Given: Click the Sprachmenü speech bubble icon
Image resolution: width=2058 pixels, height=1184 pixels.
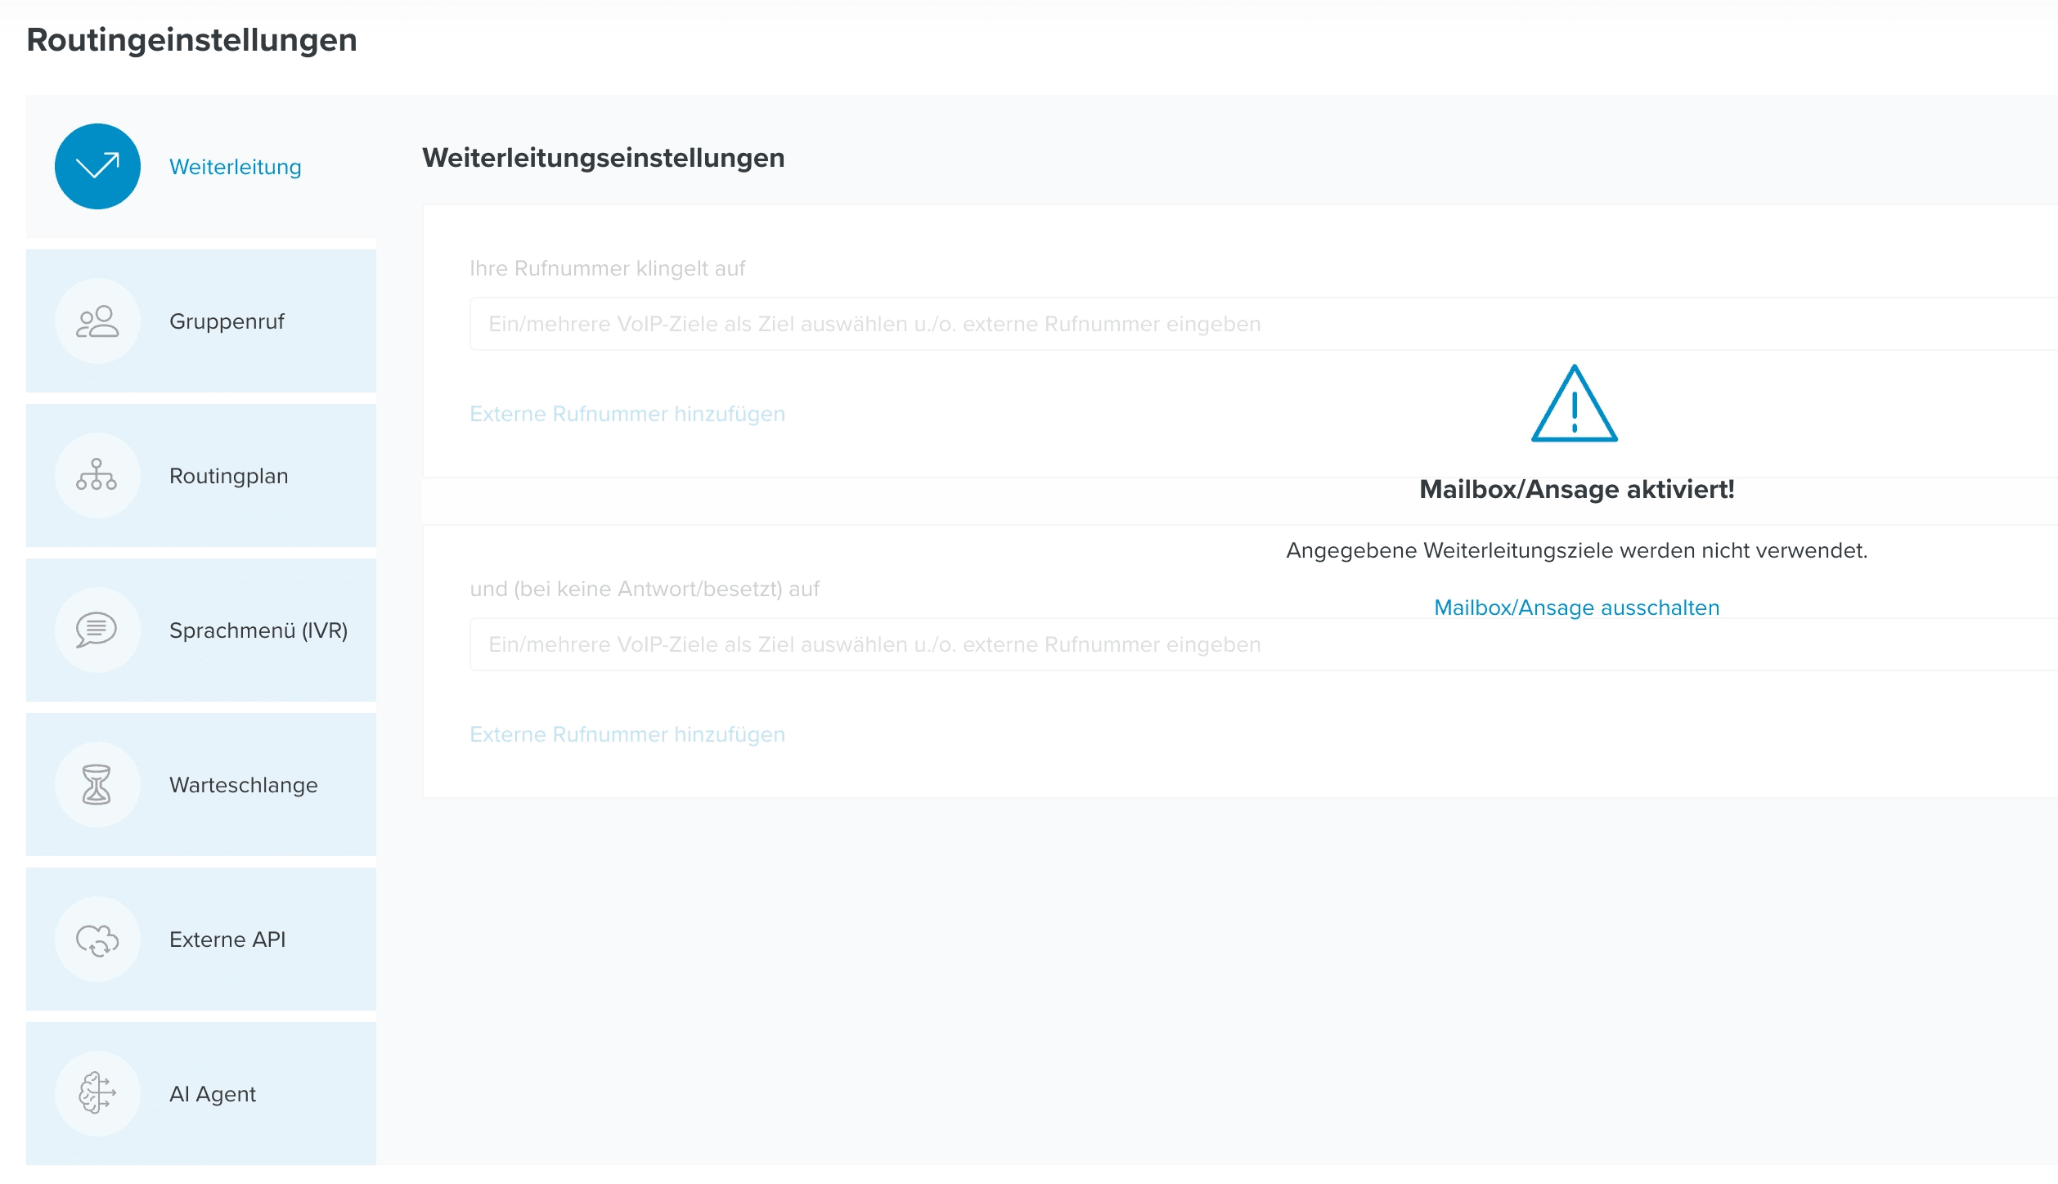Looking at the screenshot, I should 97,630.
